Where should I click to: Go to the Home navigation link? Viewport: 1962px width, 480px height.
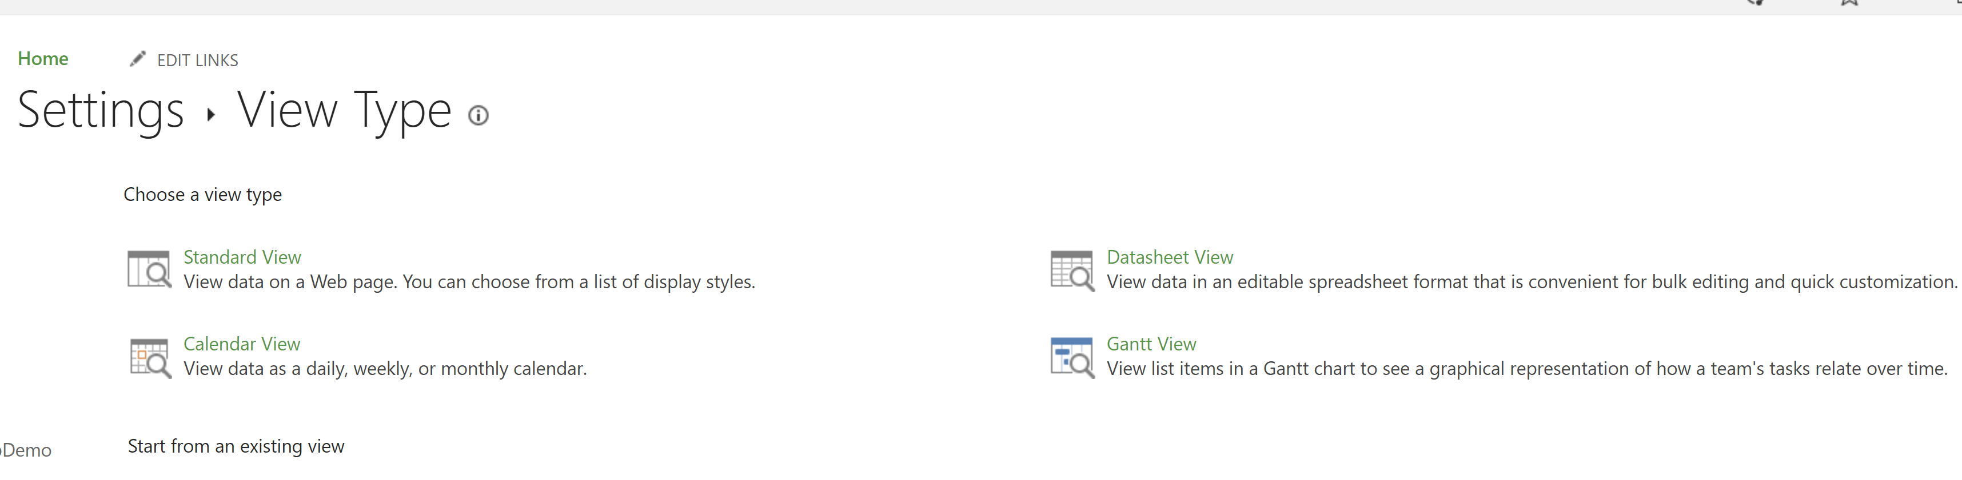point(43,59)
